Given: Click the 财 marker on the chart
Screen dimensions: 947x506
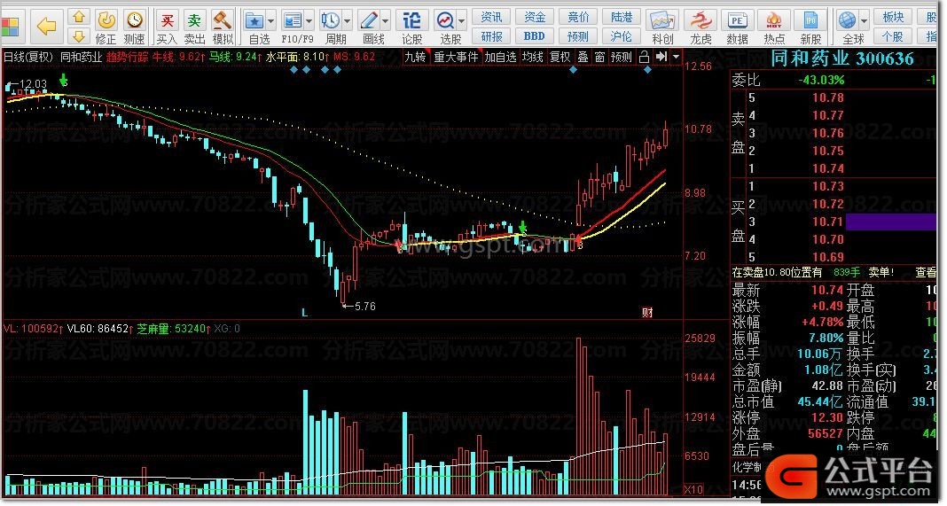Looking at the screenshot, I should coord(646,313).
